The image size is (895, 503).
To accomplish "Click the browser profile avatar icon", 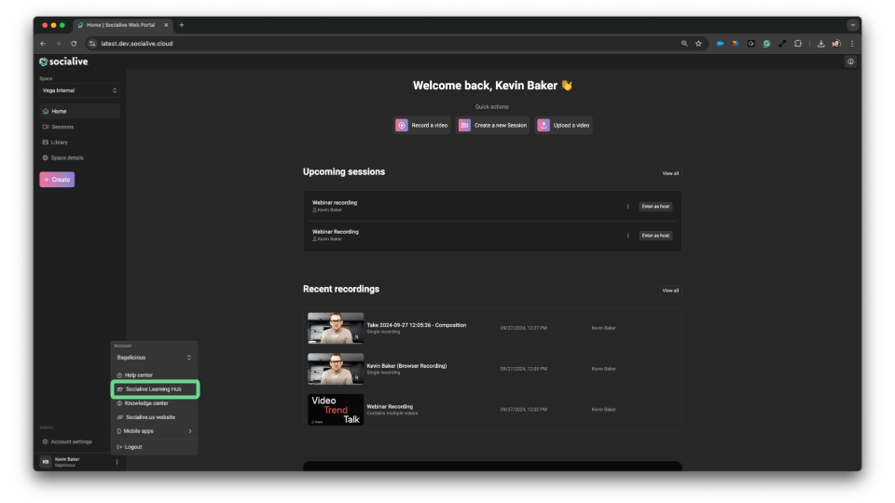I will [x=836, y=44].
